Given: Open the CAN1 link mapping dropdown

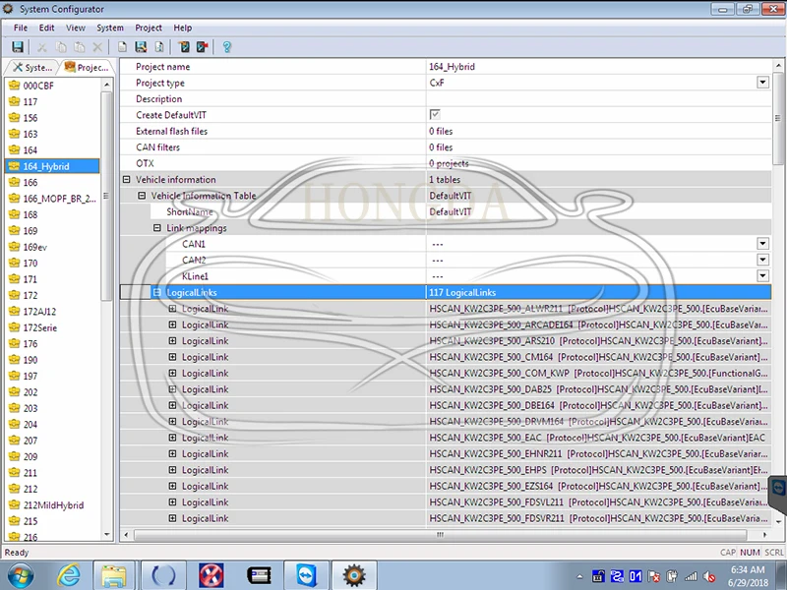Looking at the screenshot, I should tap(763, 244).
